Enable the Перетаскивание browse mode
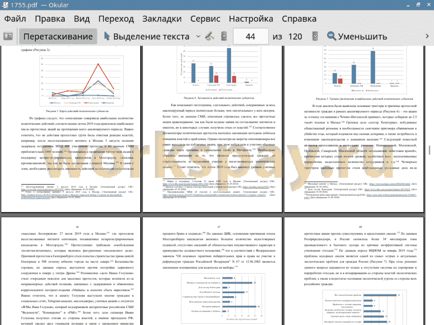Screen dimensions: 434x325 58,36
